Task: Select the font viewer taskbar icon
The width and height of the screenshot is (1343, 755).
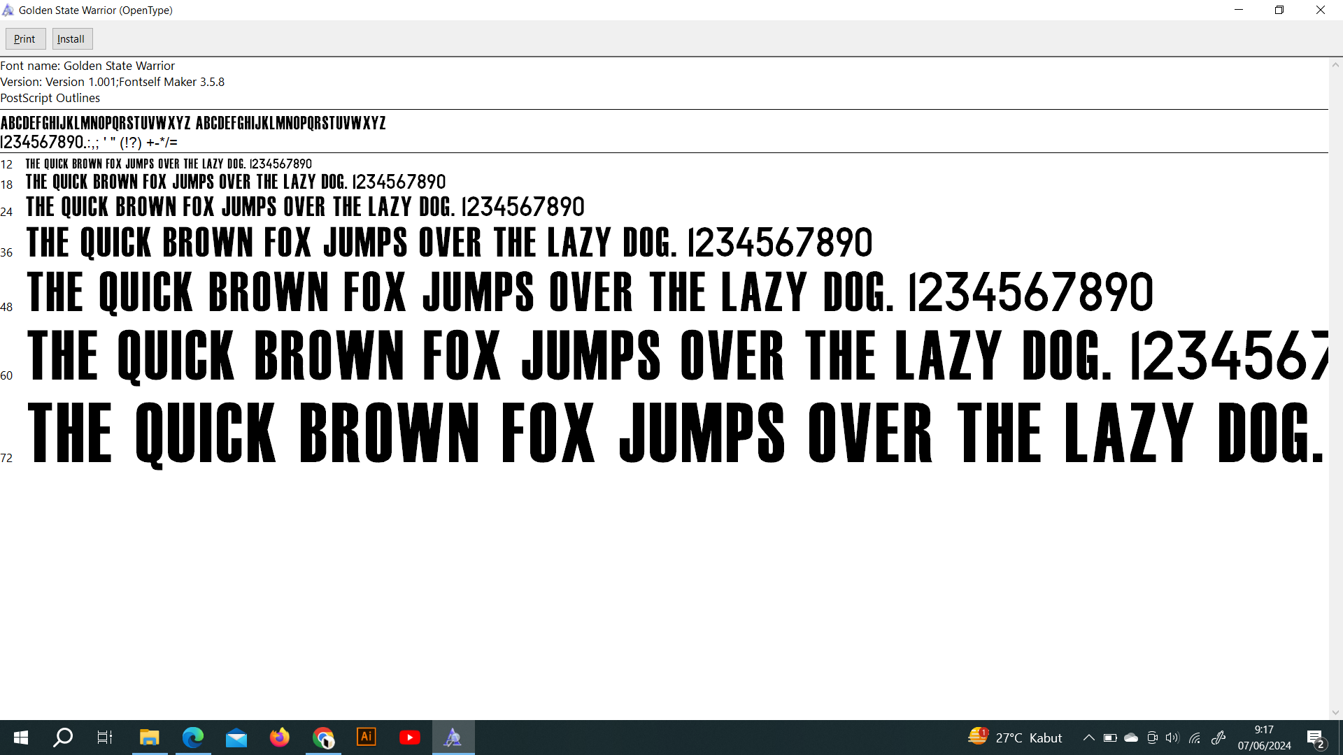Action: (453, 738)
